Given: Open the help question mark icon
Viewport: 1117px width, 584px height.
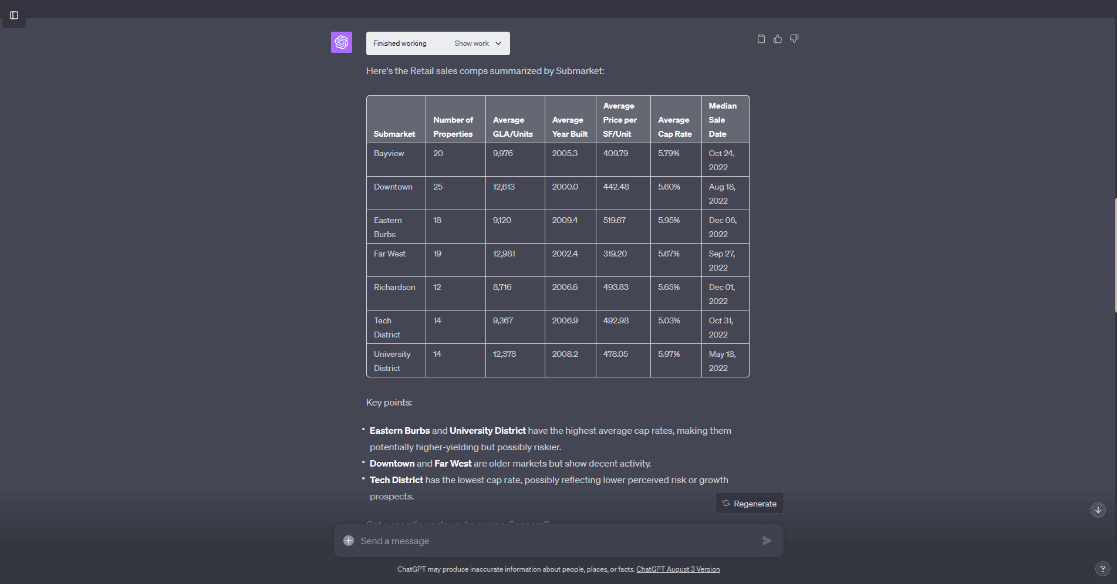Looking at the screenshot, I should [x=1102, y=569].
